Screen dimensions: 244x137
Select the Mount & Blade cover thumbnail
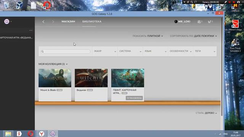click(55, 78)
